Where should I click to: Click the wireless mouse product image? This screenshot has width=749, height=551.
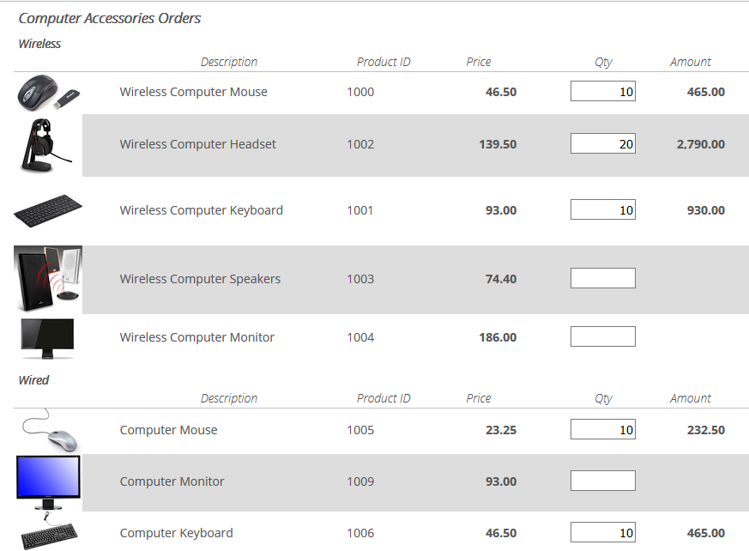pyautogui.click(x=48, y=92)
